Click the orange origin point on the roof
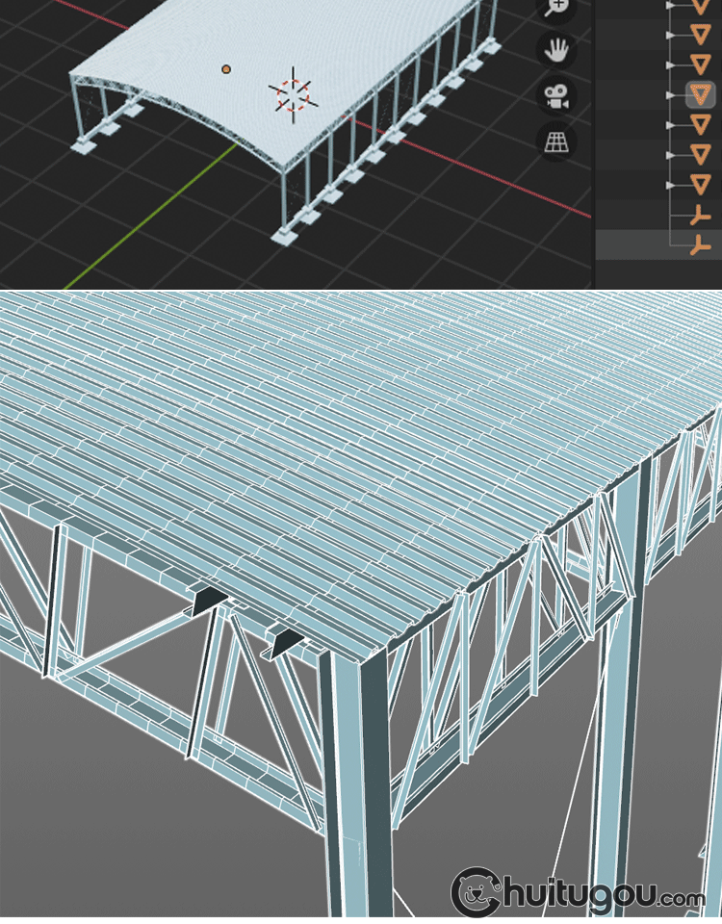This screenshot has height=924, width=722. pyautogui.click(x=226, y=69)
